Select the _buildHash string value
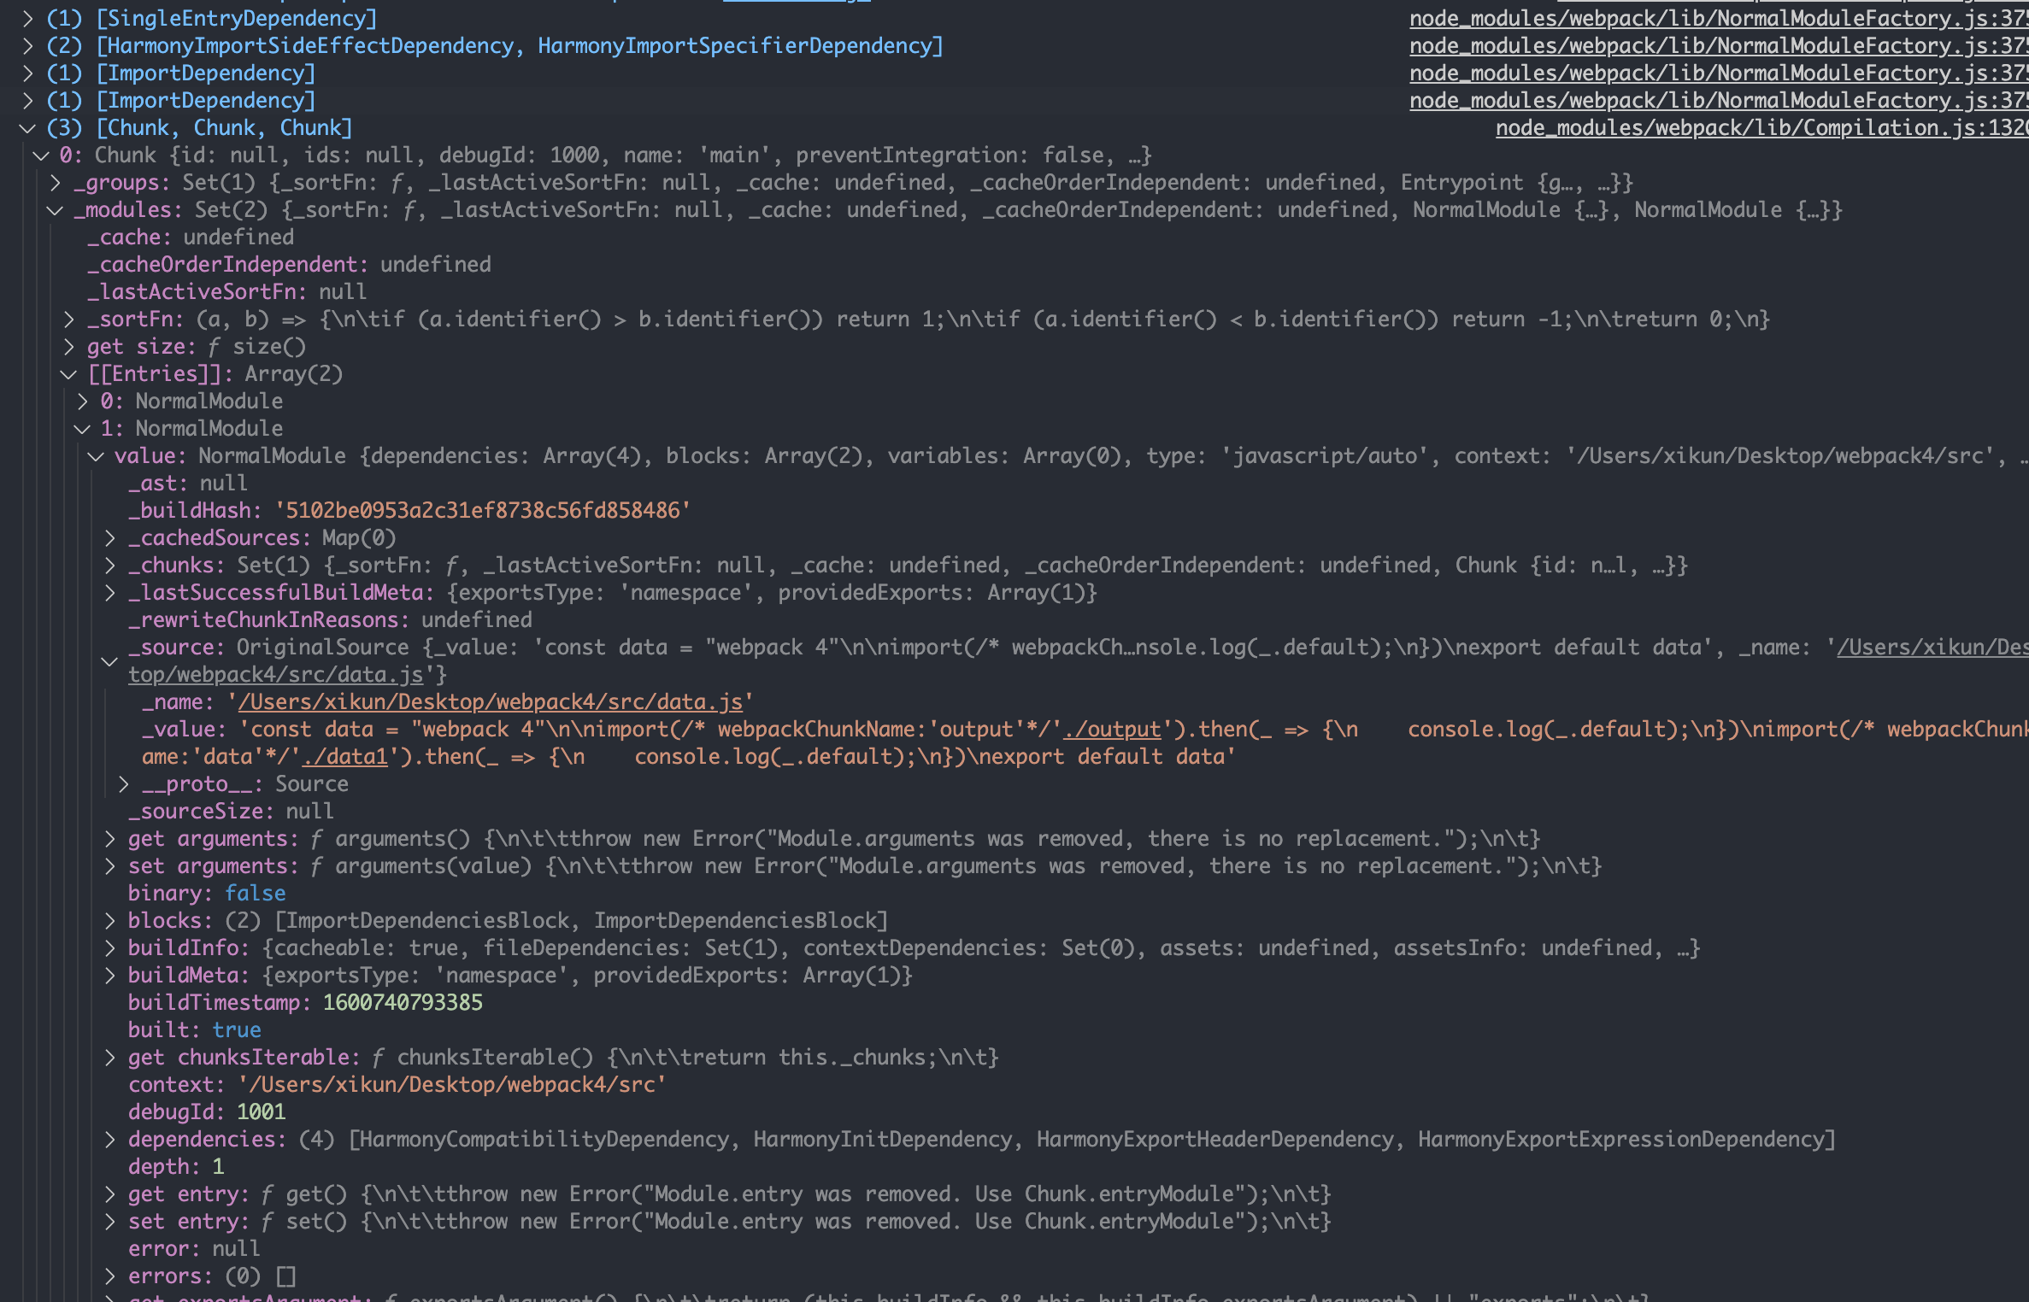This screenshot has height=1302, width=2029. click(482, 511)
